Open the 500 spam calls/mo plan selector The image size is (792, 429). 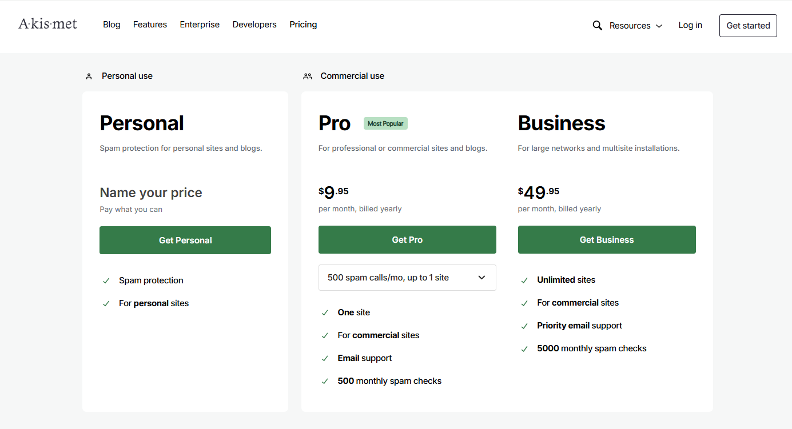click(x=407, y=278)
